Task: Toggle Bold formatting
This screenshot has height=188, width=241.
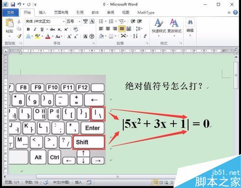Action: click(x=28, y=29)
